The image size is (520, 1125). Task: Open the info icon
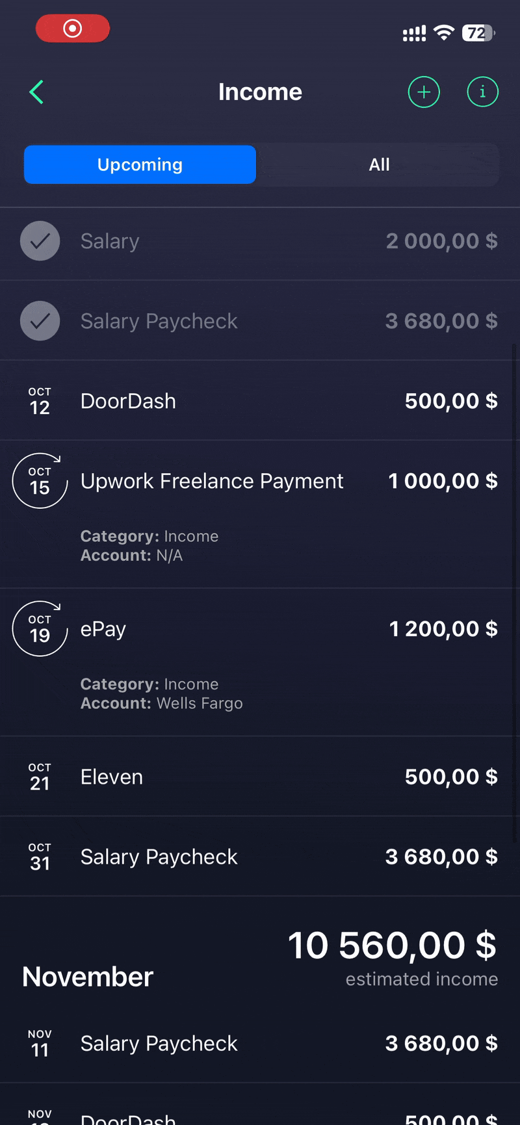click(x=482, y=92)
